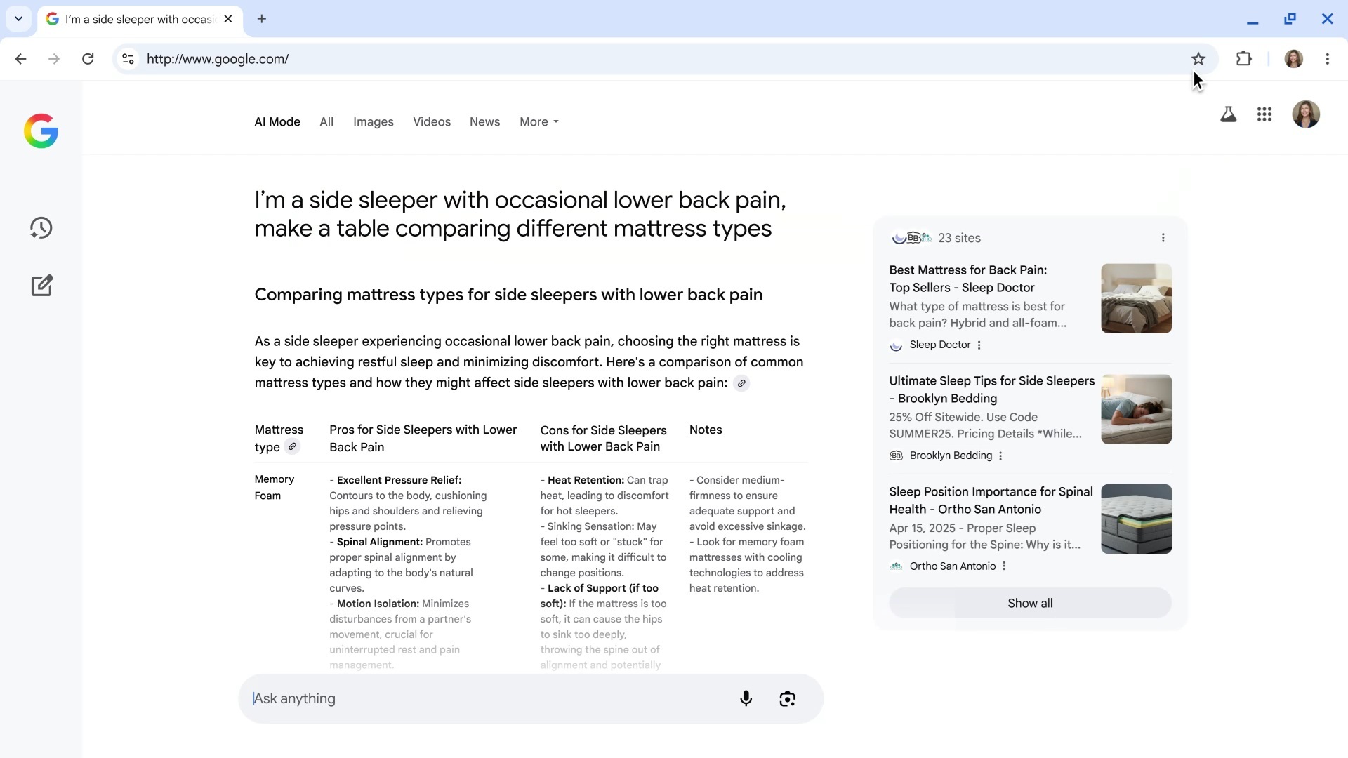Open the Google apps grid
1348x758 pixels.
pos(1264,114)
